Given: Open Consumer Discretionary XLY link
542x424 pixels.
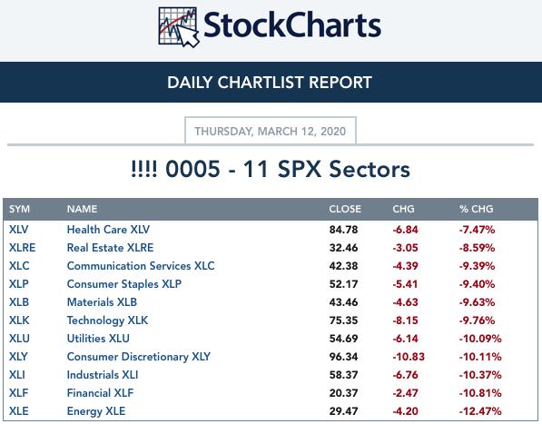Looking at the screenshot, I should 139,357.
